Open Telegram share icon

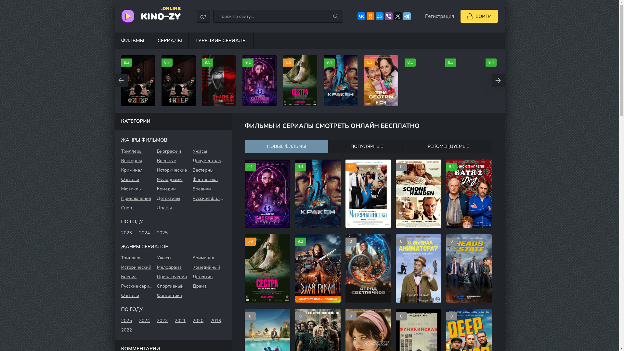point(407,16)
